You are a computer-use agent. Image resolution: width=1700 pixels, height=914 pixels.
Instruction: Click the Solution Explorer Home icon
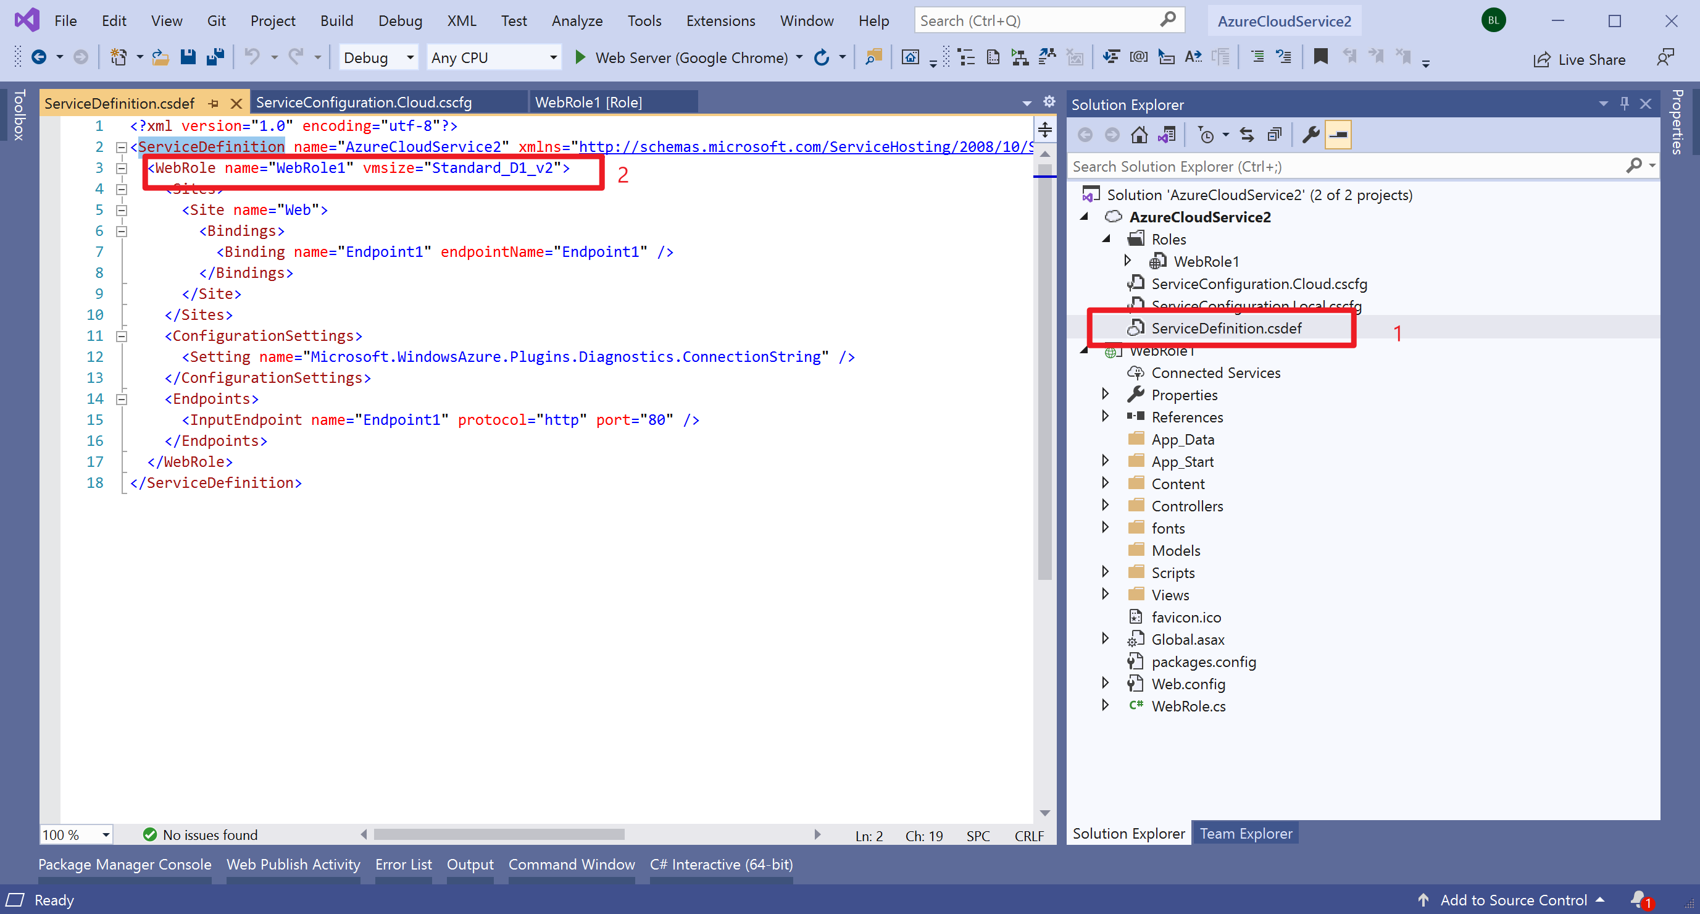click(1138, 135)
